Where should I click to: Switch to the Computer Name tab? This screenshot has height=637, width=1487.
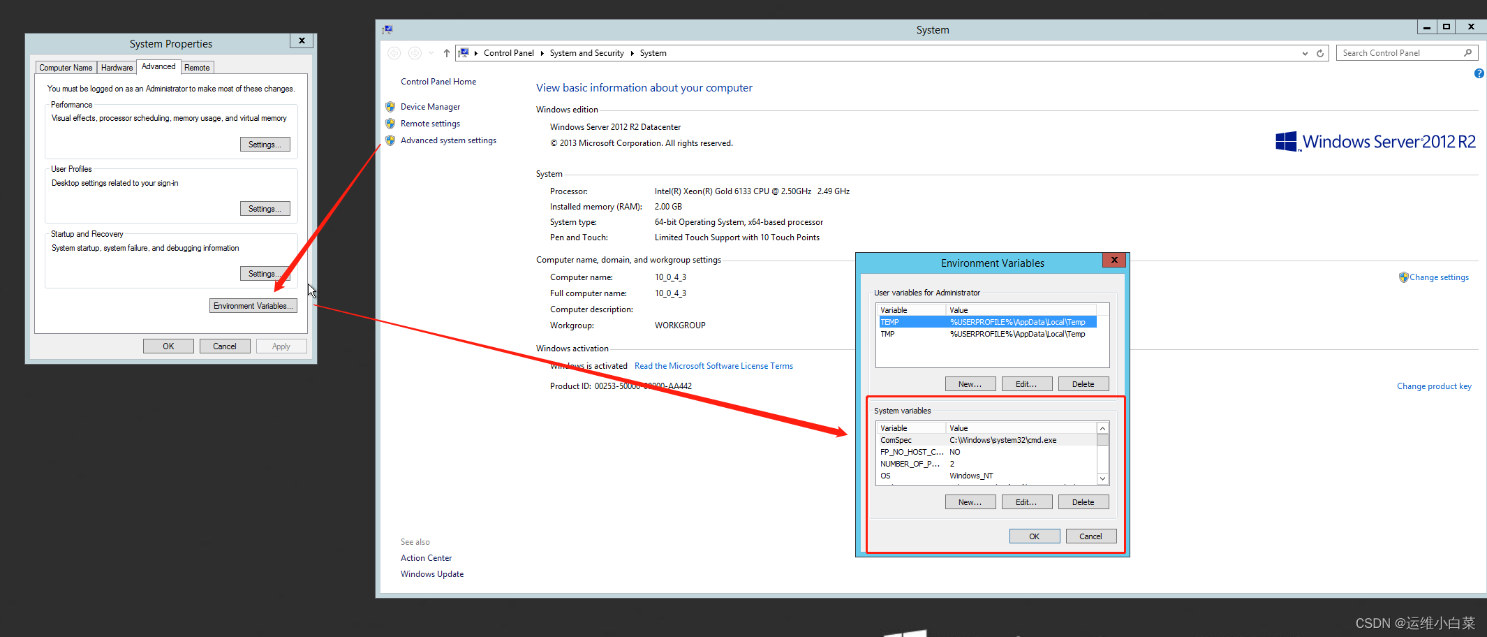(66, 68)
